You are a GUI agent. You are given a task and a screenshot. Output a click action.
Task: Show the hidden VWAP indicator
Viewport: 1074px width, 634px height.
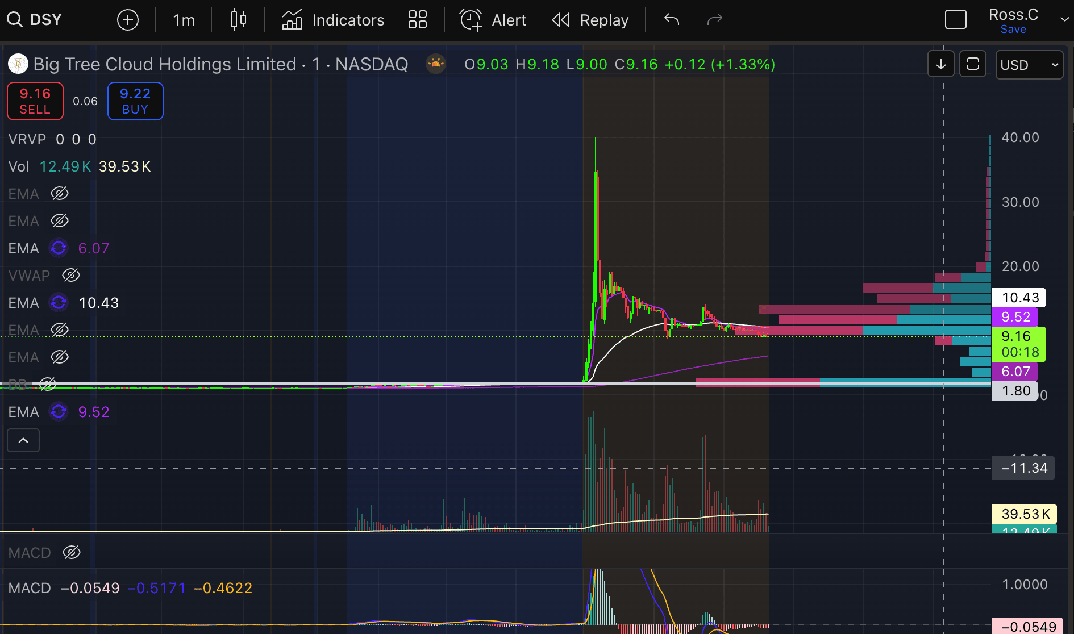click(x=71, y=276)
